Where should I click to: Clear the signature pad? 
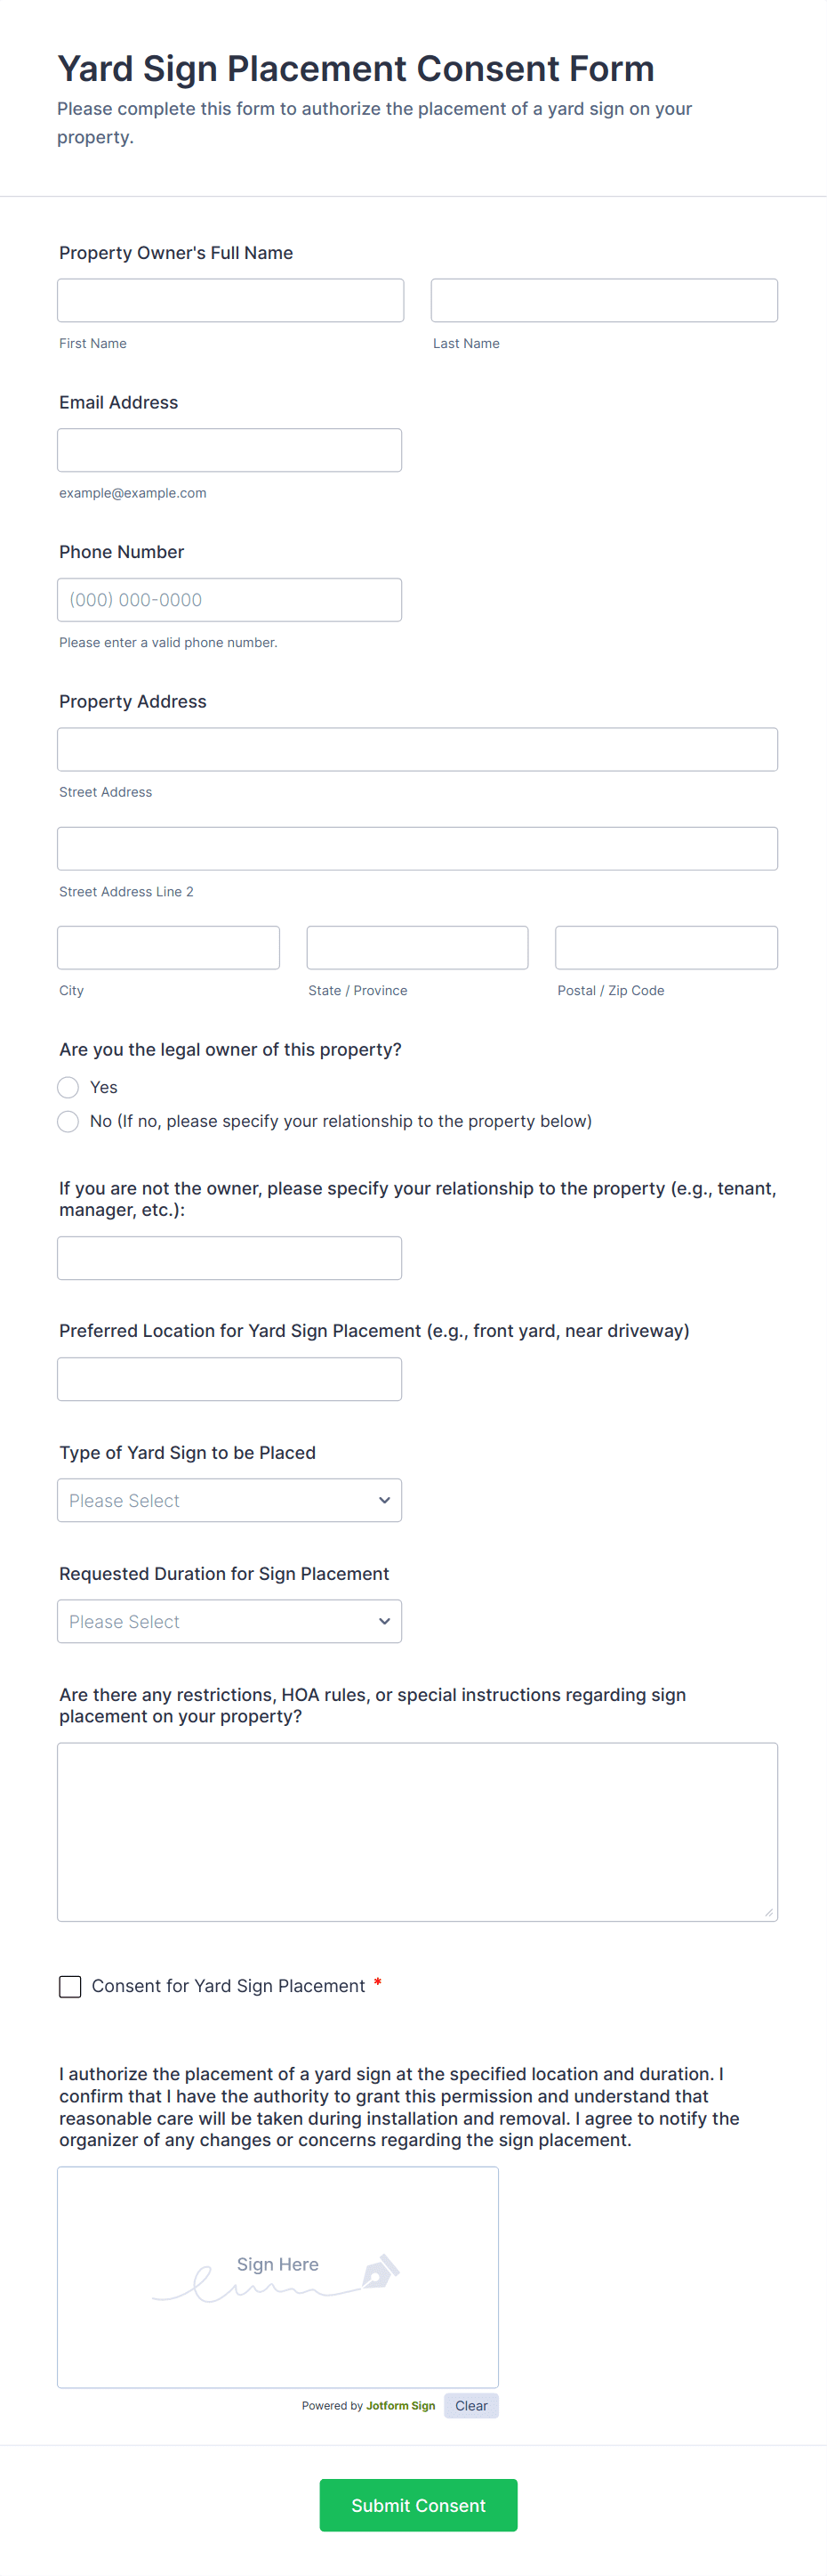471,2406
